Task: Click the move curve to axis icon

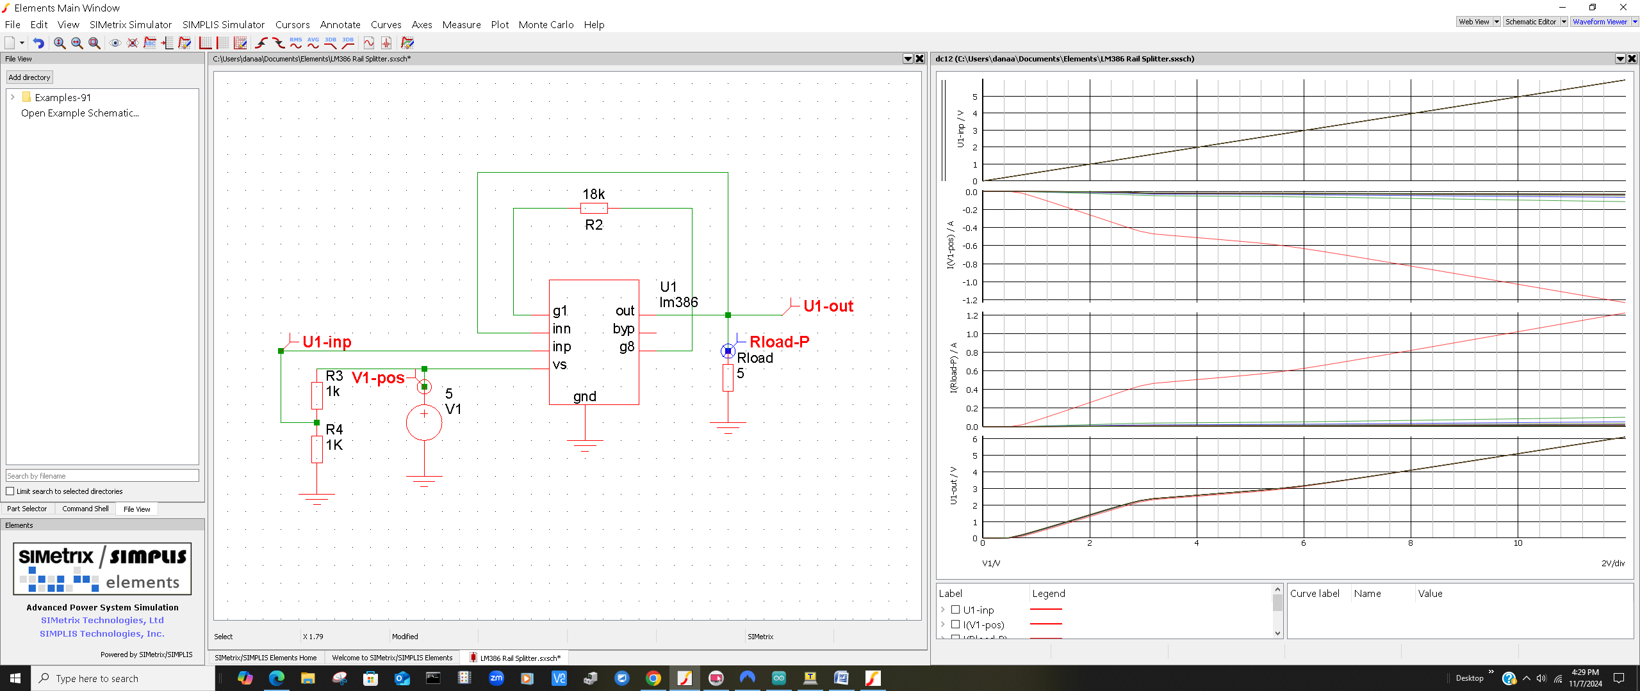Action: [x=167, y=43]
